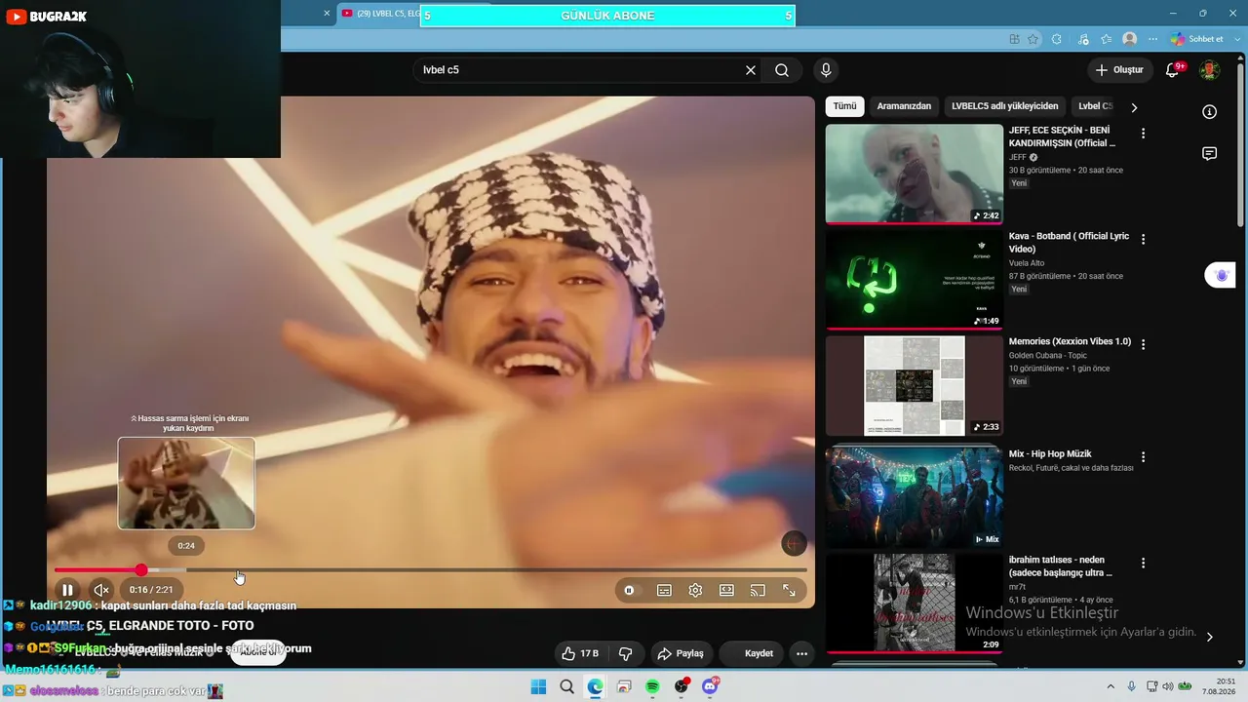Open Edge settings and more menu
1248x702 pixels.
1153,39
